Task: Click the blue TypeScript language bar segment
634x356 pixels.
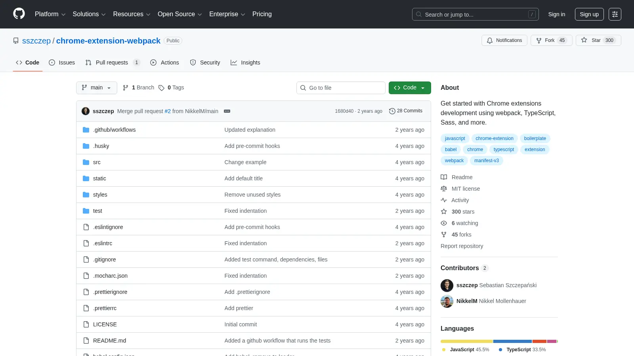Action: tap(512, 341)
